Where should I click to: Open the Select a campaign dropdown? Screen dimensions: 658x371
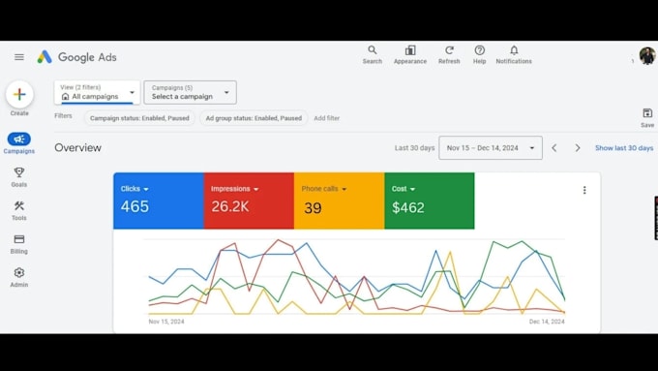pyautogui.click(x=190, y=92)
